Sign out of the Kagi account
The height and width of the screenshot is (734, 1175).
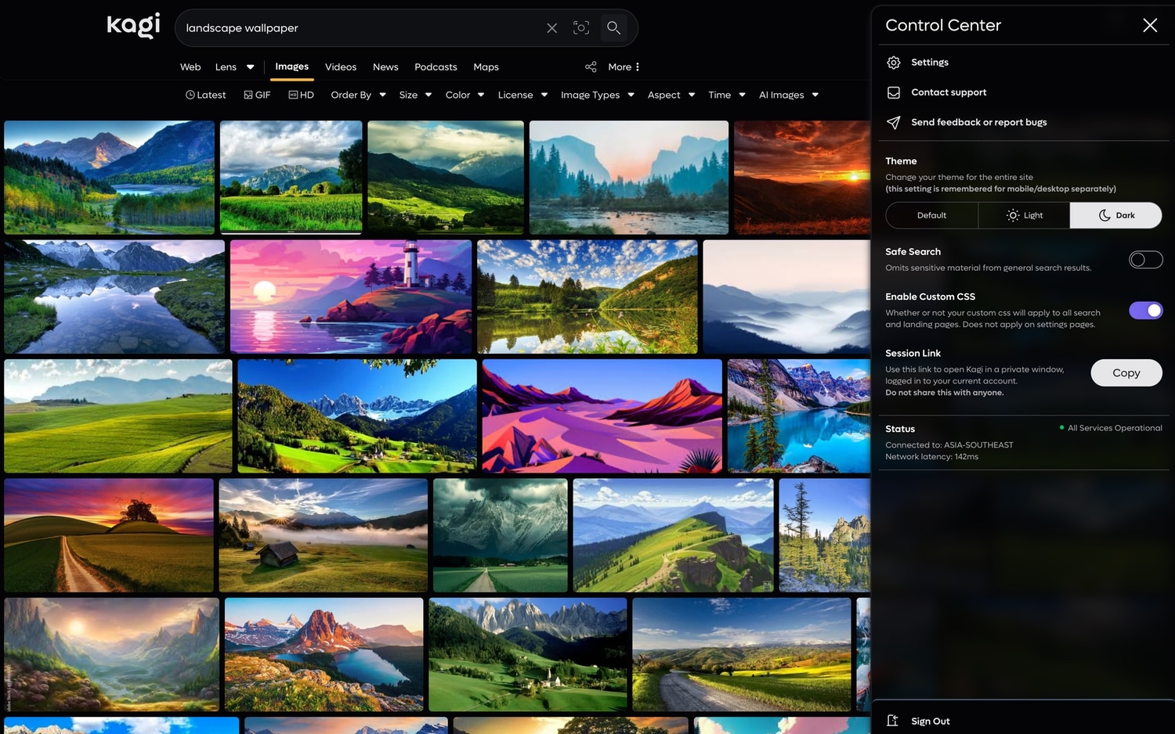930,721
